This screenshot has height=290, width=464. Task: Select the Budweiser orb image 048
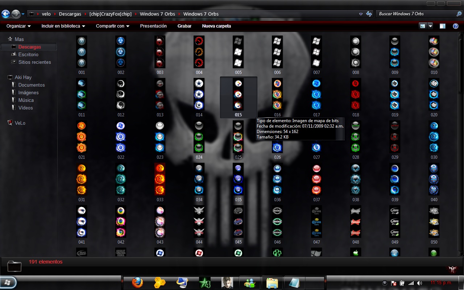coord(356,221)
